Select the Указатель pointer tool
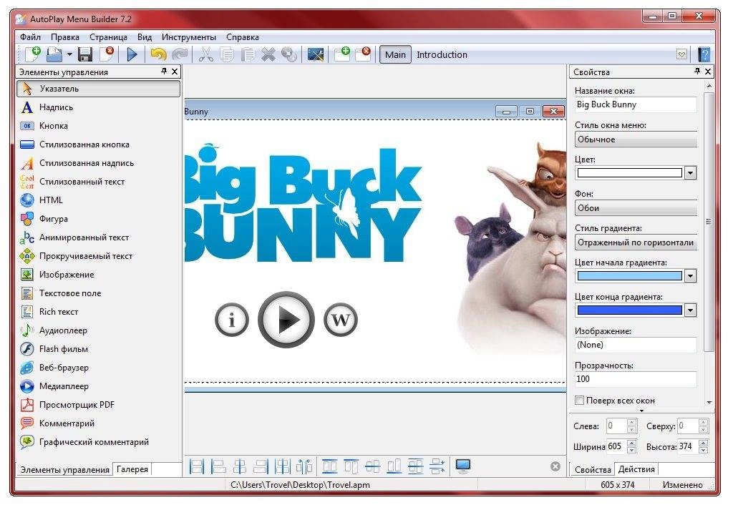Image resolution: width=733 pixels, height=510 pixels. point(98,89)
